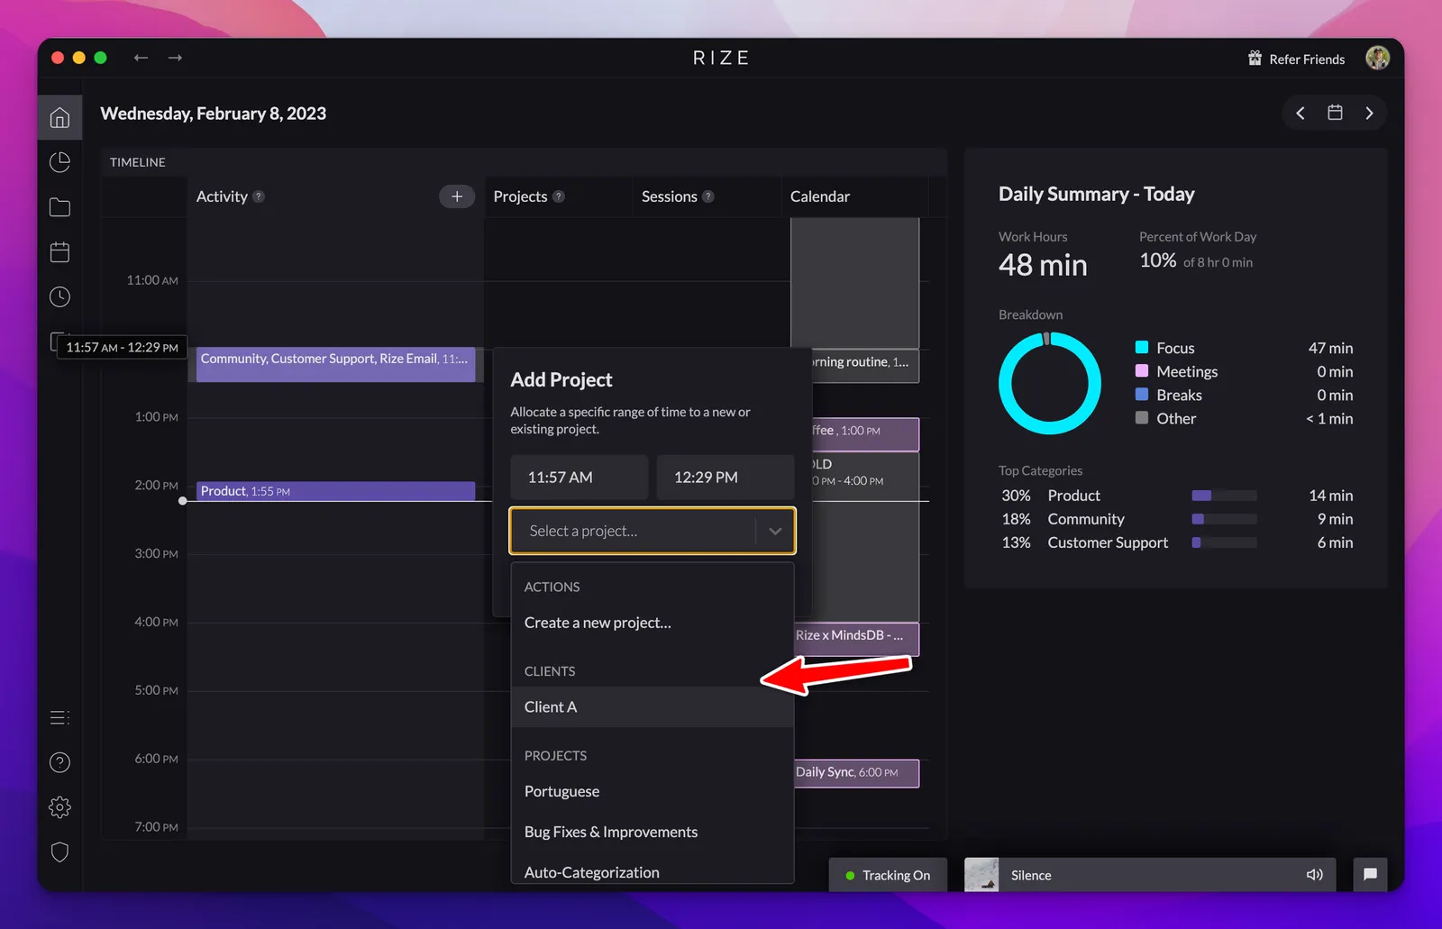Open the shield privacy sidebar icon

[59, 852]
